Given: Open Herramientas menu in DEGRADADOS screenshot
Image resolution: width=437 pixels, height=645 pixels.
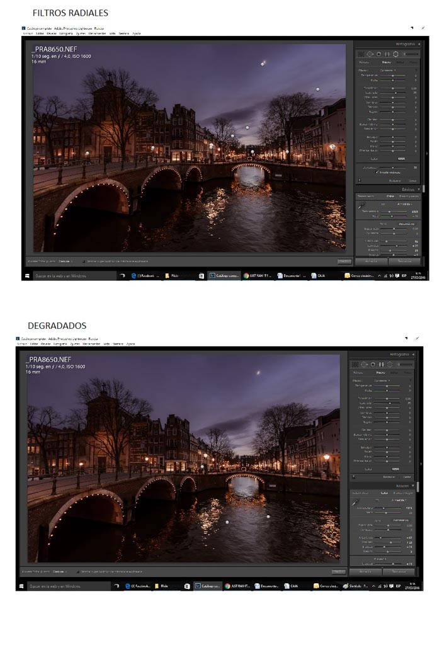Looking at the screenshot, I should coord(91,344).
